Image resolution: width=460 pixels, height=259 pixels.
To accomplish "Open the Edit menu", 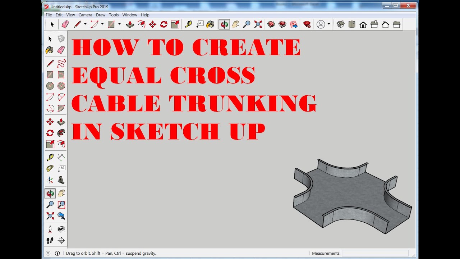I will pyautogui.click(x=59, y=15).
